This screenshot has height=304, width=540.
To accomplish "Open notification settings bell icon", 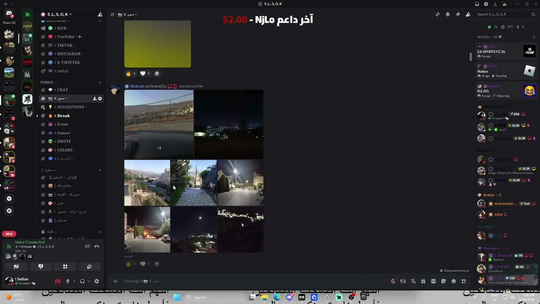I will [448, 14].
